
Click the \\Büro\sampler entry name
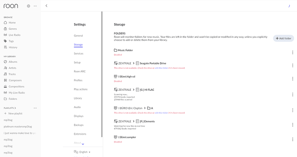[127, 137]
